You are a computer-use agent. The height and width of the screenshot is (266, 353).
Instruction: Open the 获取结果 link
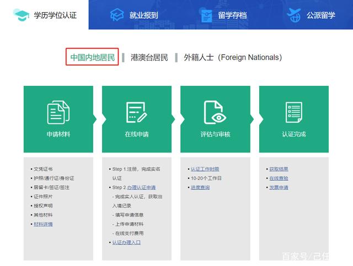click(x=279, y=169)
